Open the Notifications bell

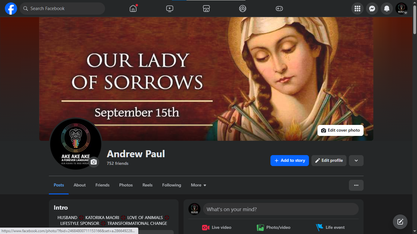[387, 9]
